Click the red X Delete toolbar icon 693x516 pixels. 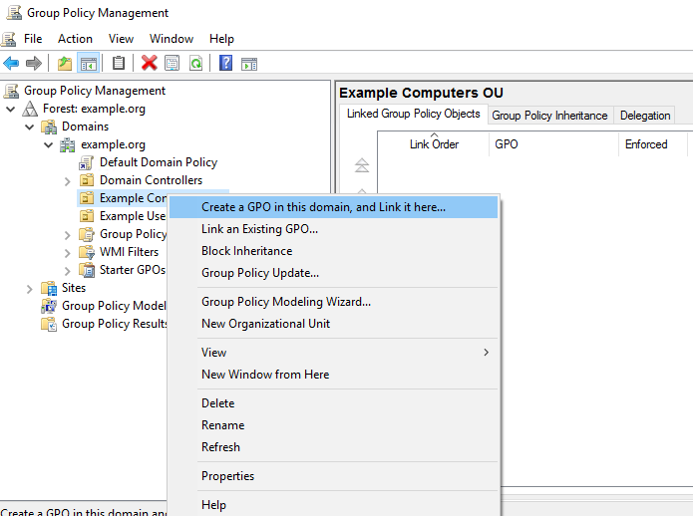(x=150, y=63)
